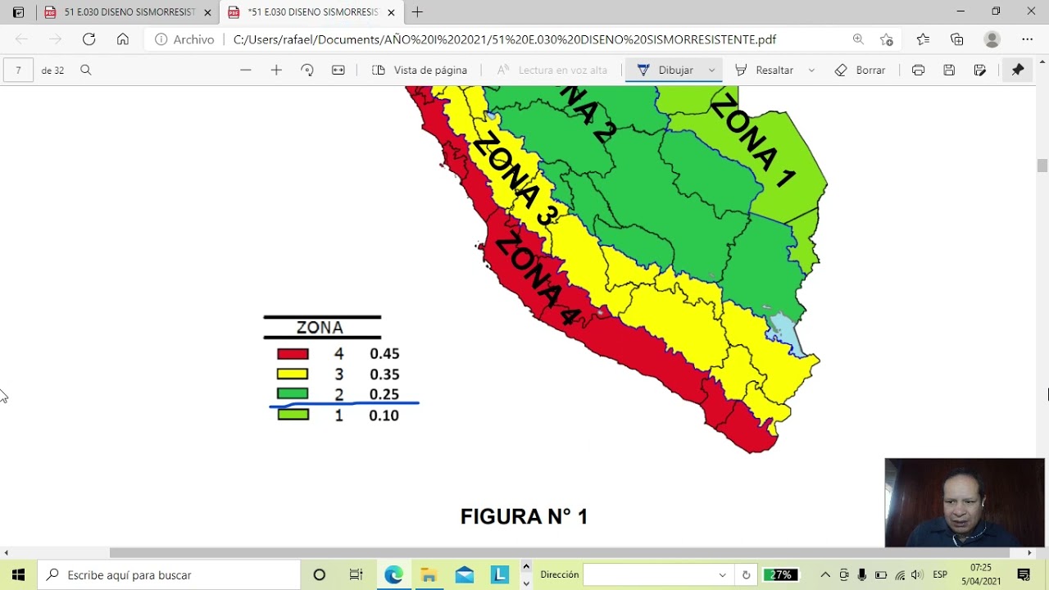The height and width of the screenshot is (590, 1049).
Task: Open Vista de página options
Action: click(420, 70)
